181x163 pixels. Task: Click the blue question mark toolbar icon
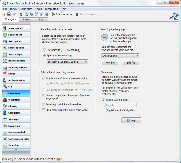[47, 14]
